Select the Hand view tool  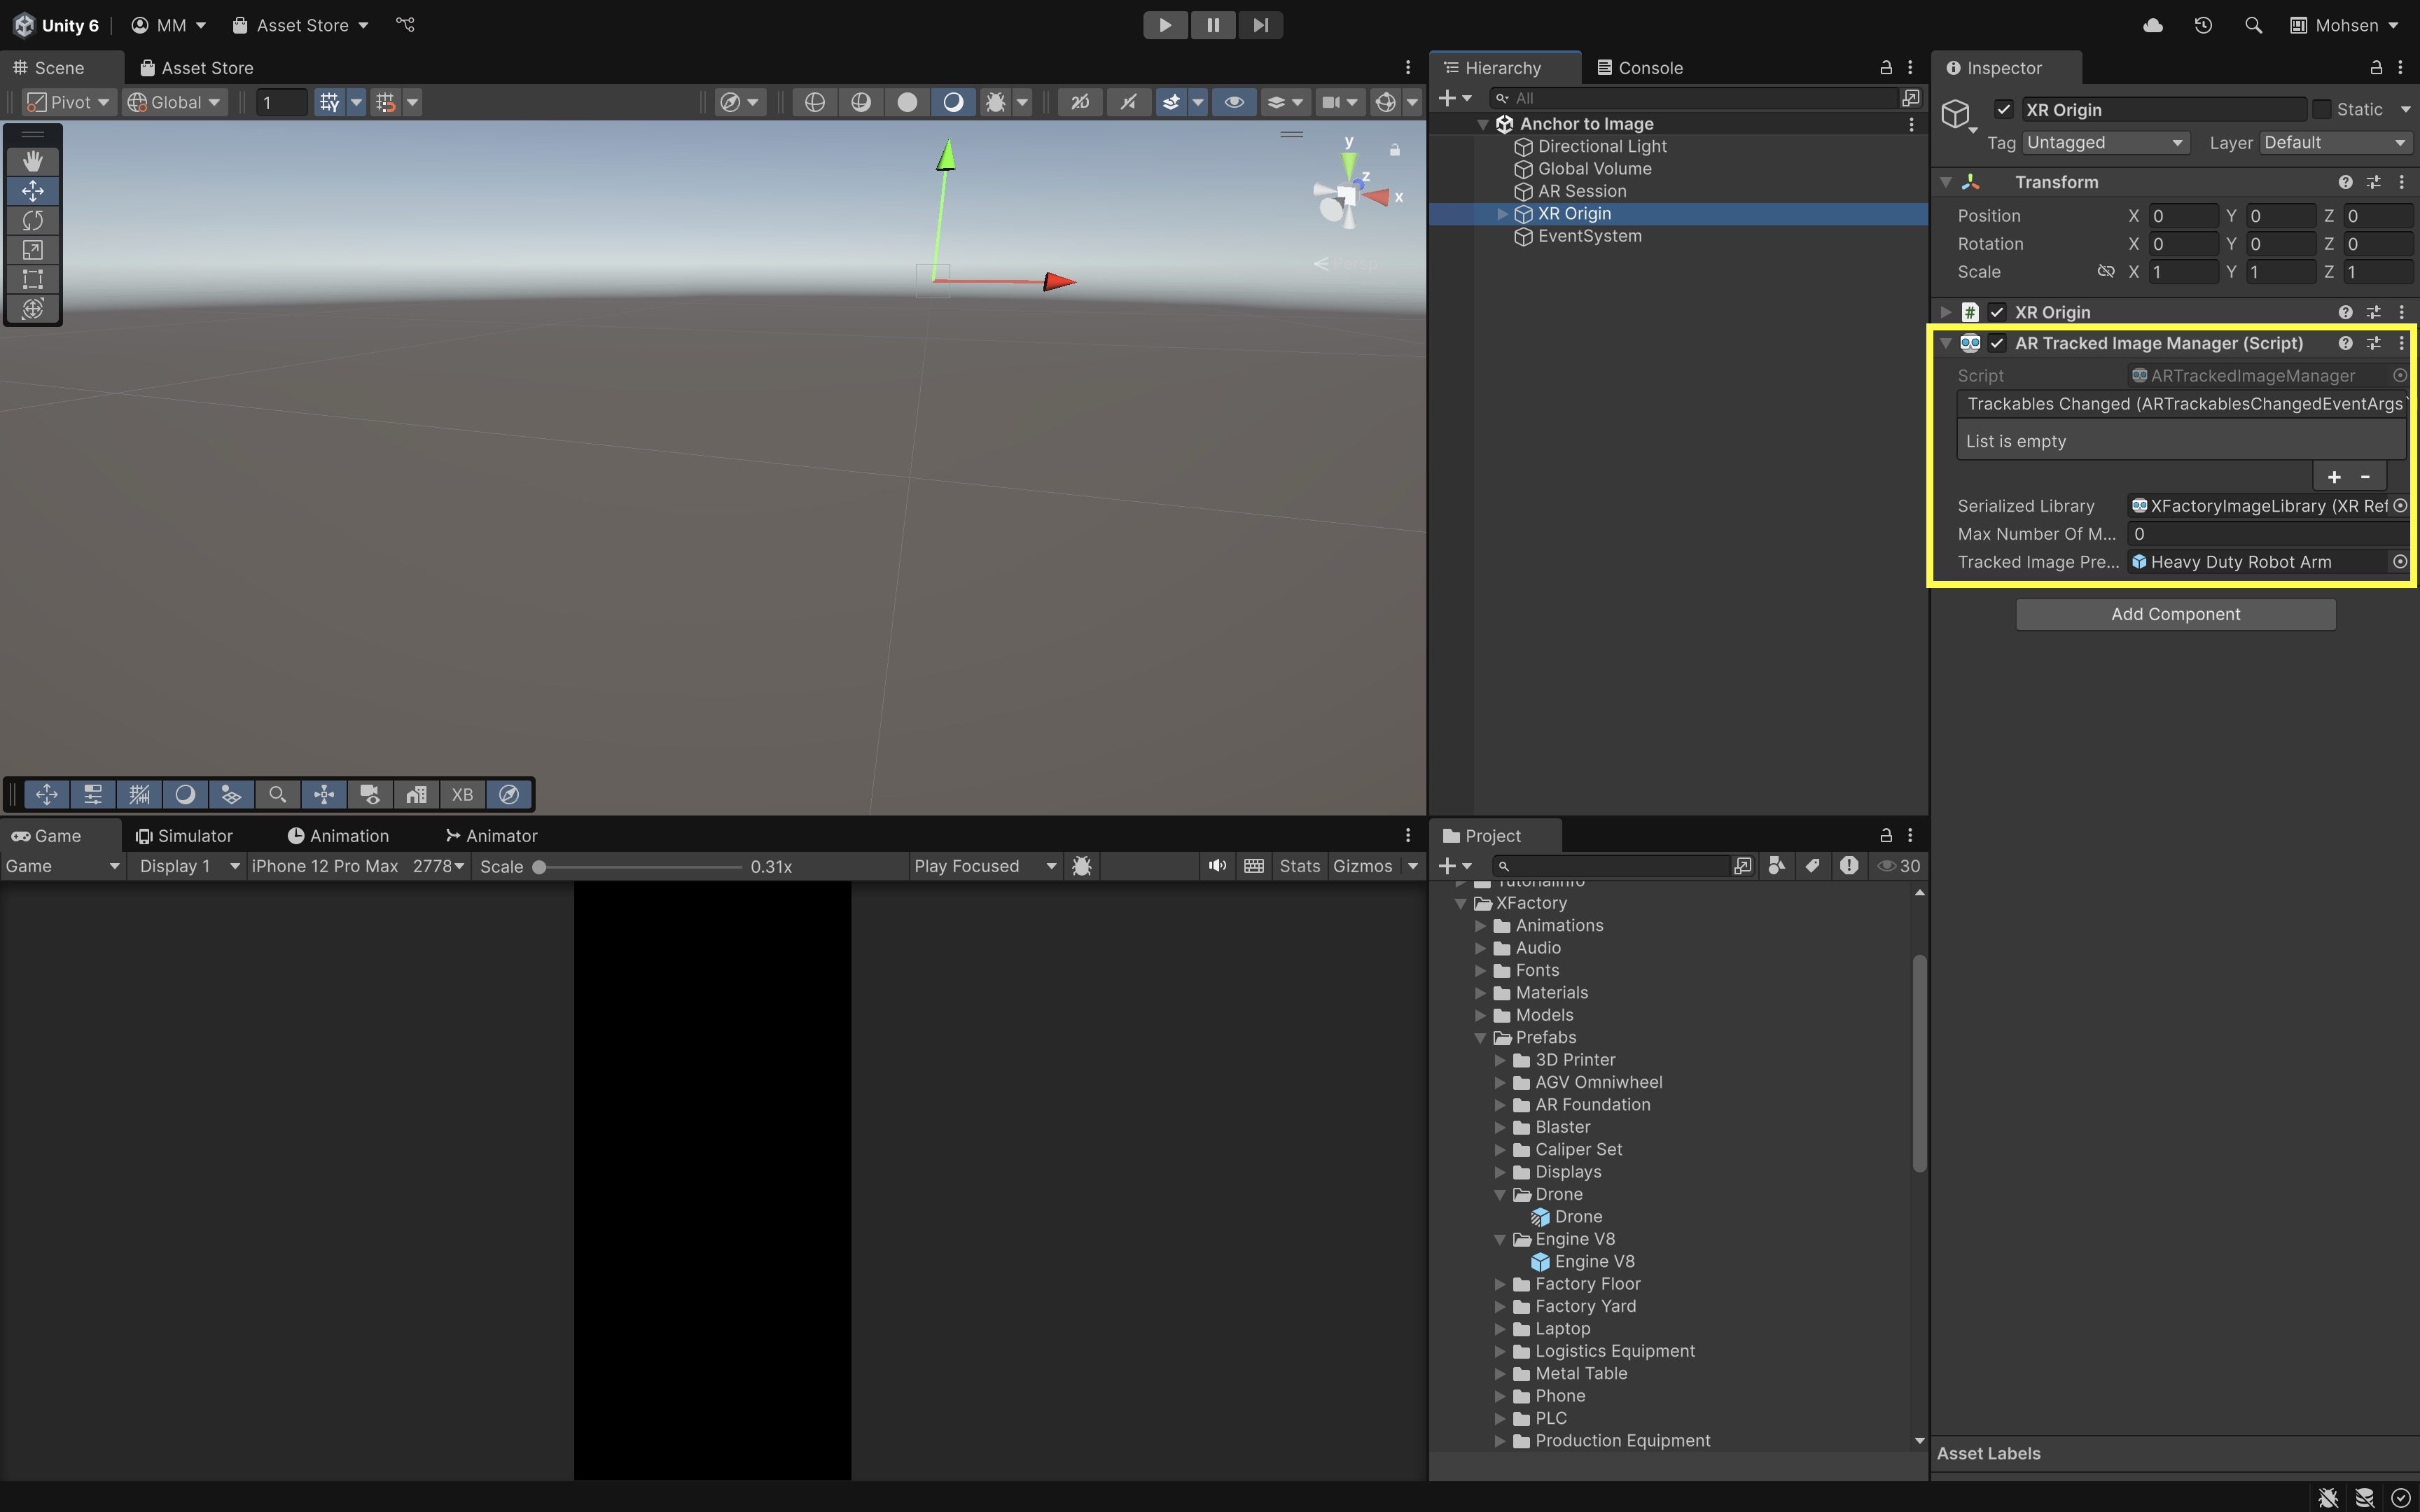[32, 161]
